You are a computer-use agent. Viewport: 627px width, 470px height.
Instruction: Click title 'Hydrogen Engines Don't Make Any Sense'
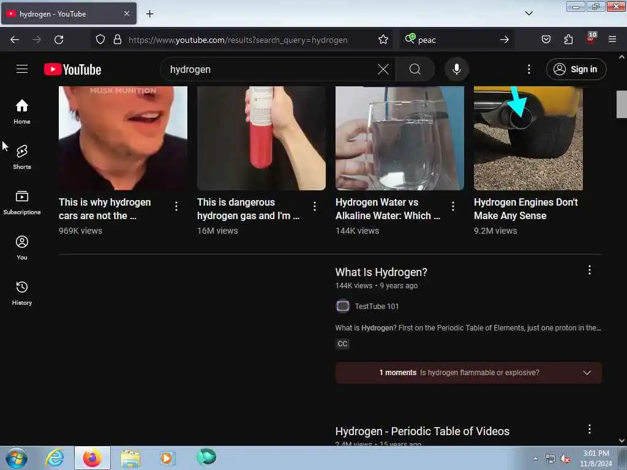[526, 209]
